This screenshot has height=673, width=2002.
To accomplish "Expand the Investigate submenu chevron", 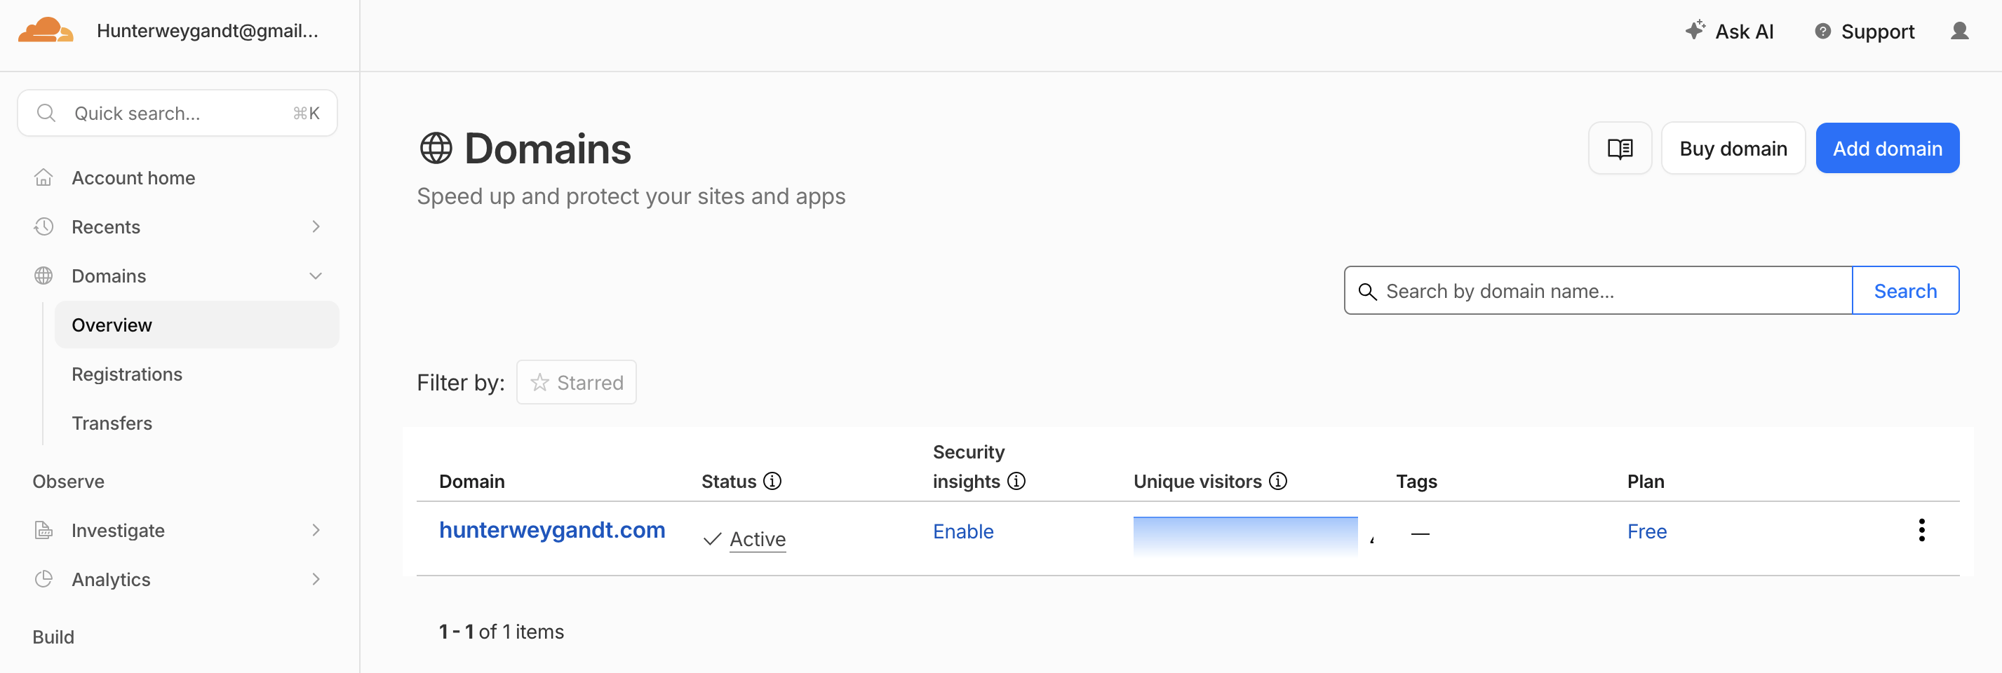I will click(x=316, y=530).
